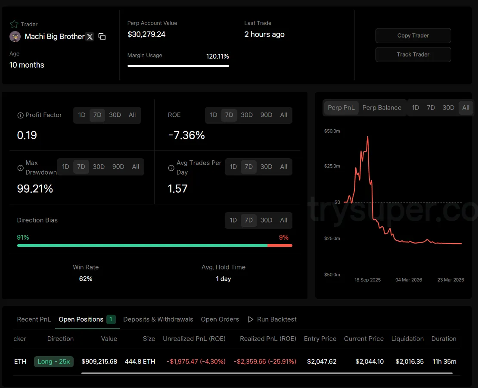
Task: Switch chart to Perp Balance
Action: [x=382, y=108]
